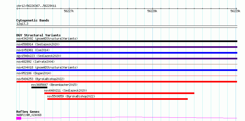Click the cytogenetic band 12q13.3 line
The image size is (245, 121).
127,27
